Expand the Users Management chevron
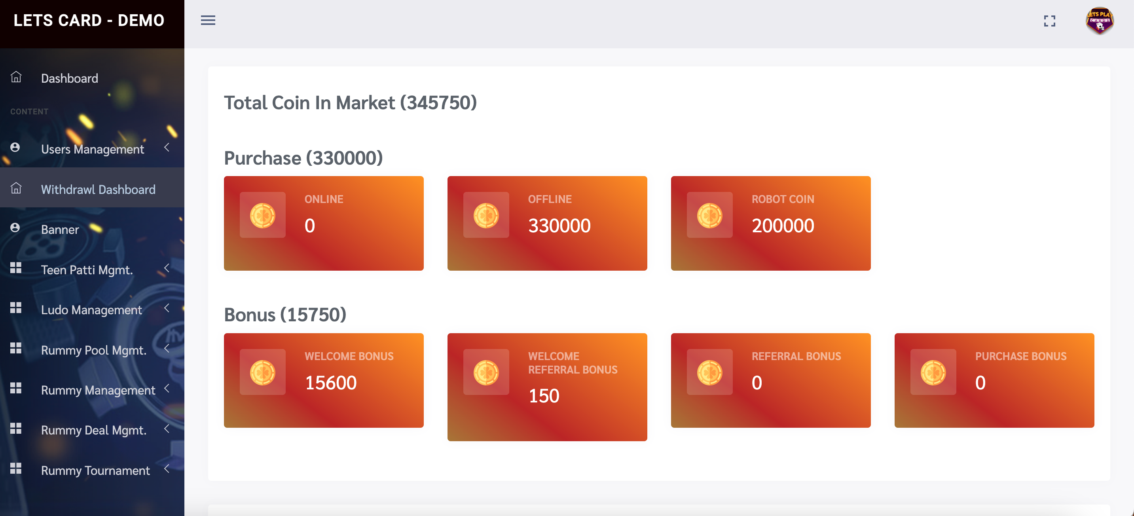This screenshot has width=1134, height=516. click(167, 148)
